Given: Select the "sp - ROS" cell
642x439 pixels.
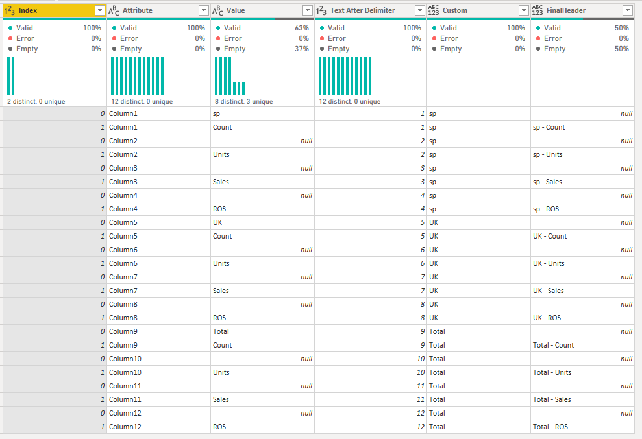Looking at the screenshot, I should 583,209.
